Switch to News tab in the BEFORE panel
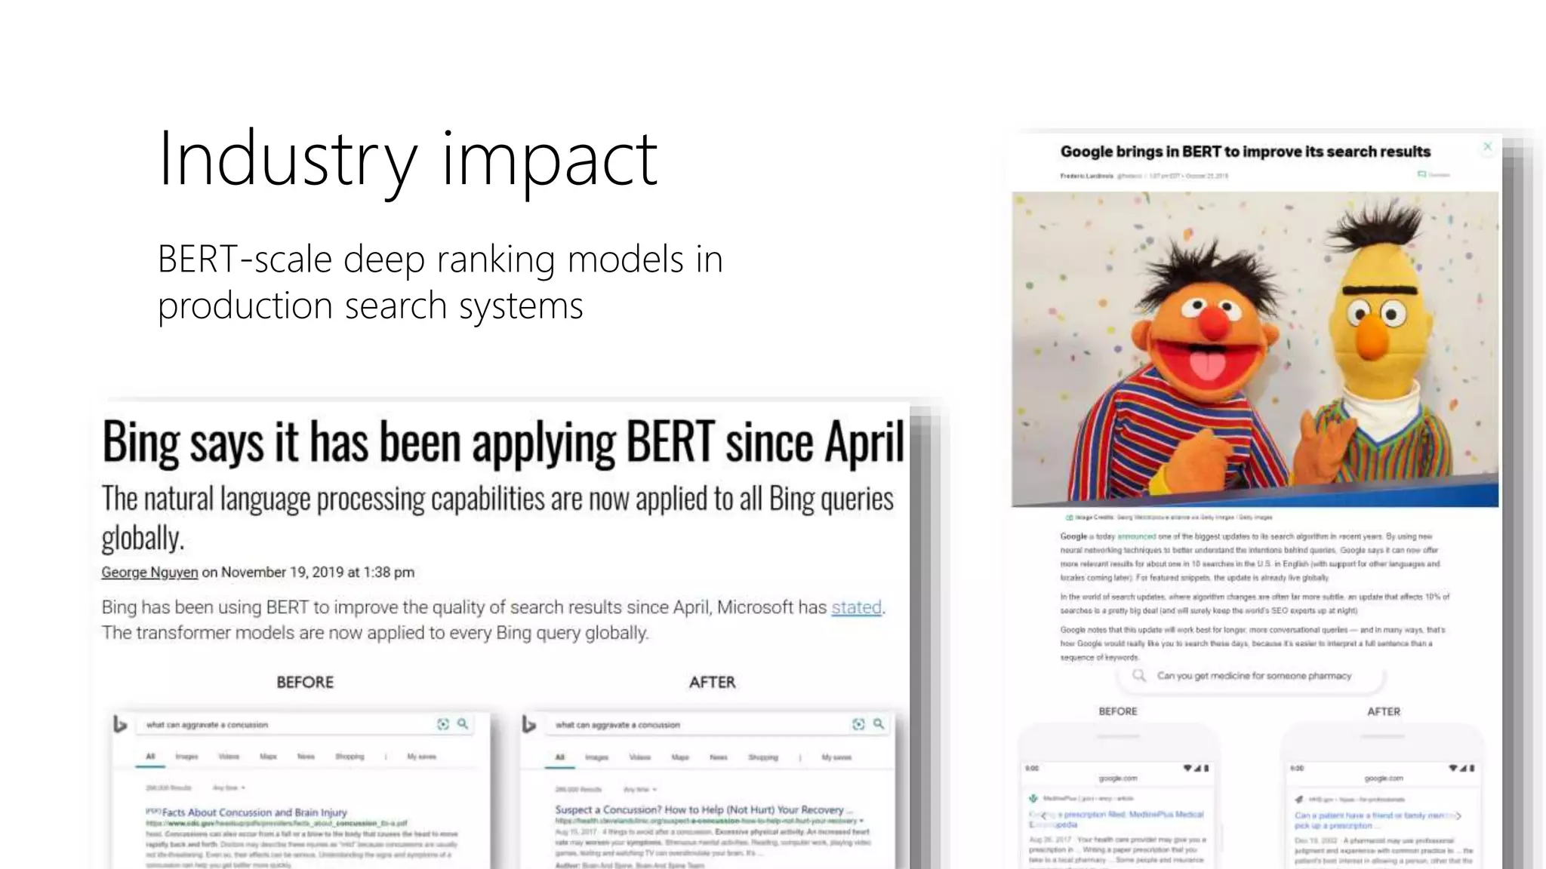Image resolution: width=1546 pixels, height=869 pixels. 306,756
